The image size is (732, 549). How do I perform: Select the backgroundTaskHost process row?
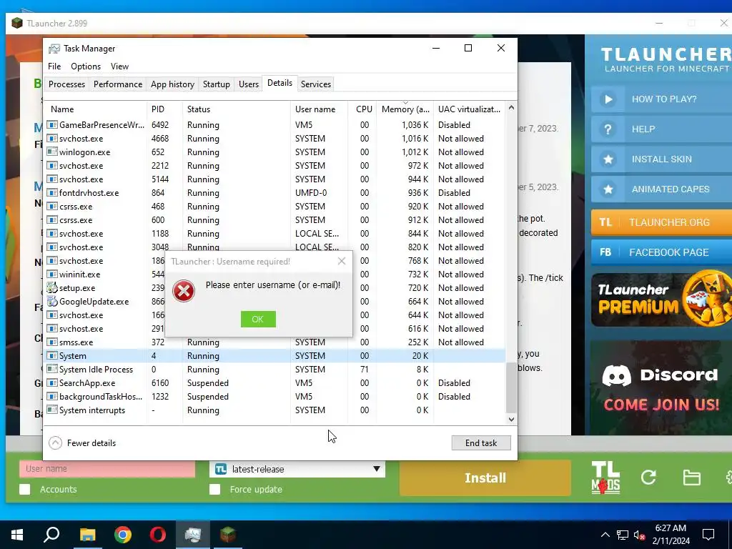(274, 396)
